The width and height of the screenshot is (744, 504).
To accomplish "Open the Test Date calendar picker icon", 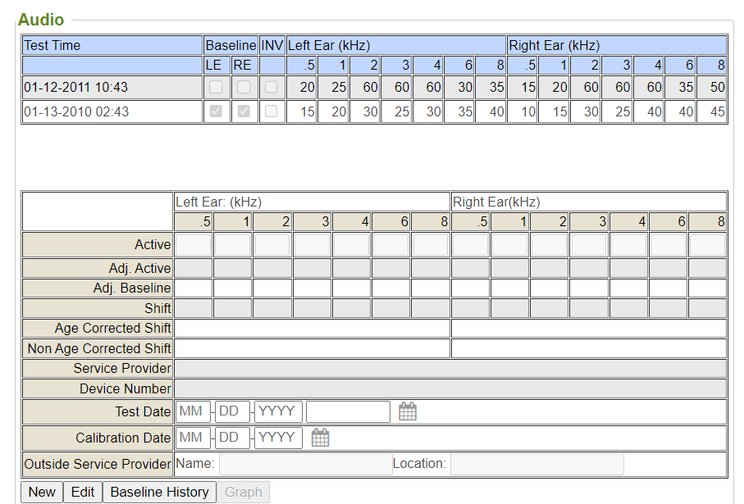I will tap(408, 411).
